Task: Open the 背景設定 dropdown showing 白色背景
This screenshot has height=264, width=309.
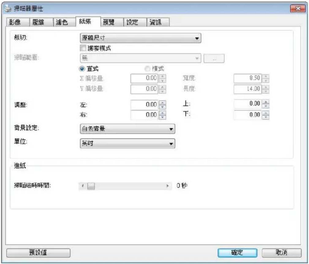Action: [127, 129]
